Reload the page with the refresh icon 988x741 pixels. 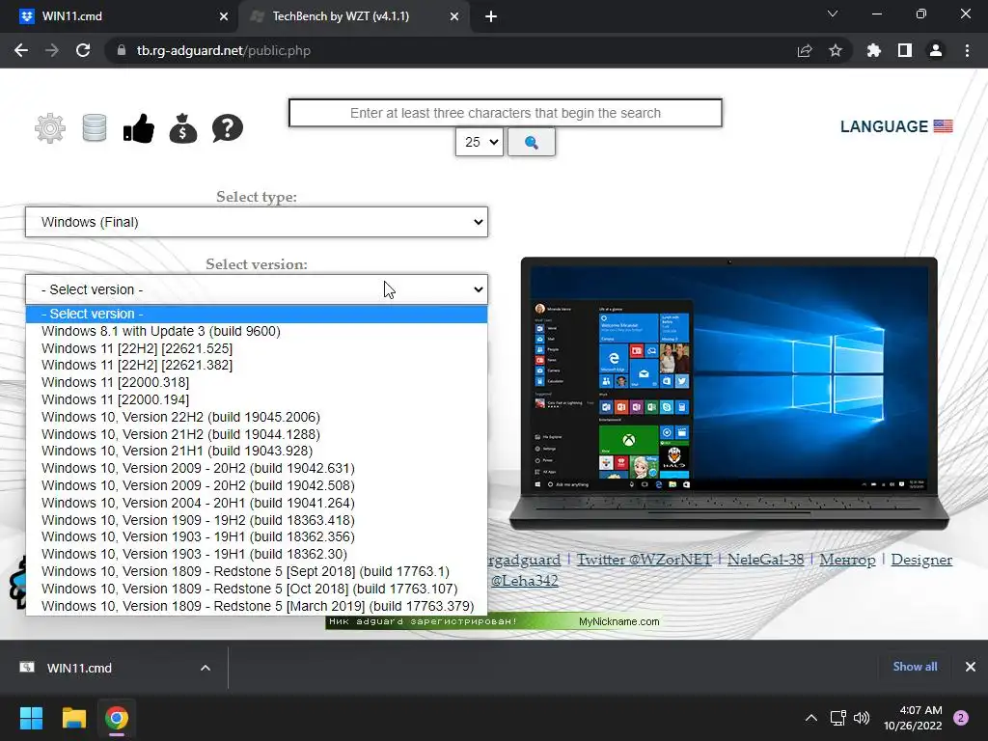(83, 50)
